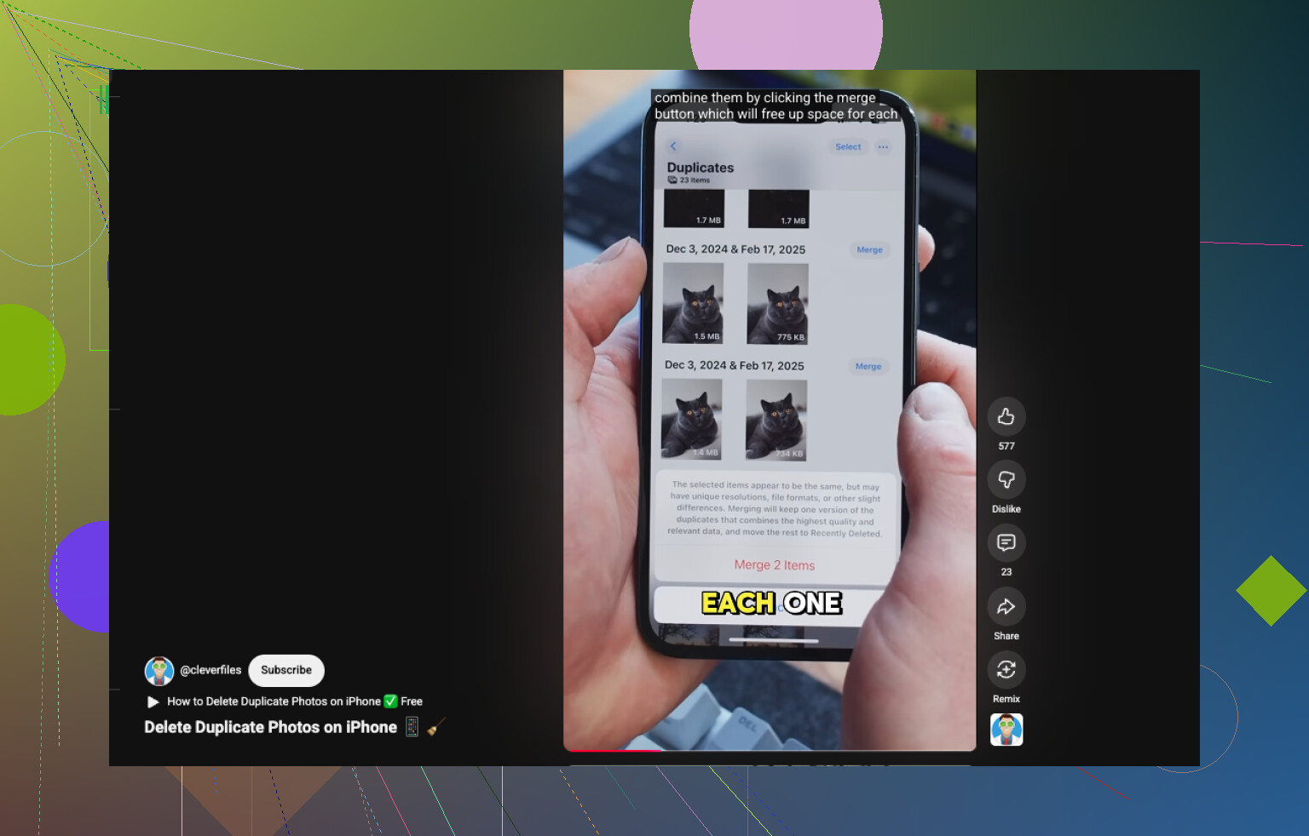Click the cleverfiles channel avatar
Image resolution: width=1309 pixels, height=836 pixels.
(x=159, y=671)
